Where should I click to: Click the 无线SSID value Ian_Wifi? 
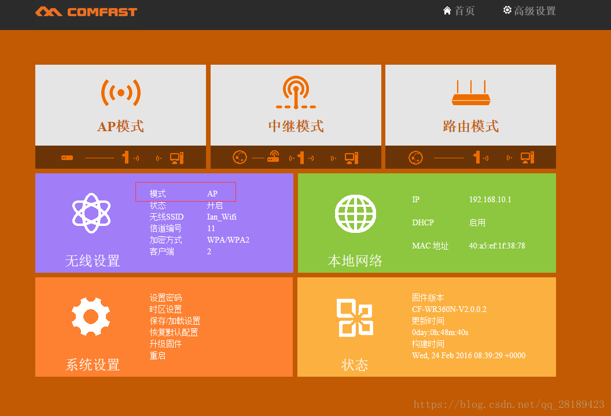tap(222, 217)
